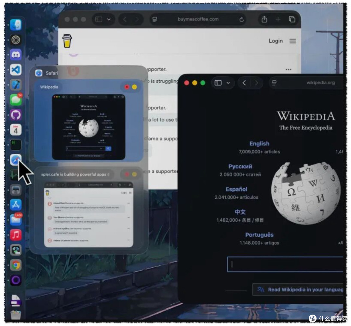Click Share button in buymeacoffee Safari window
This screenshot has height=326, width=351.
click(264, 19)
